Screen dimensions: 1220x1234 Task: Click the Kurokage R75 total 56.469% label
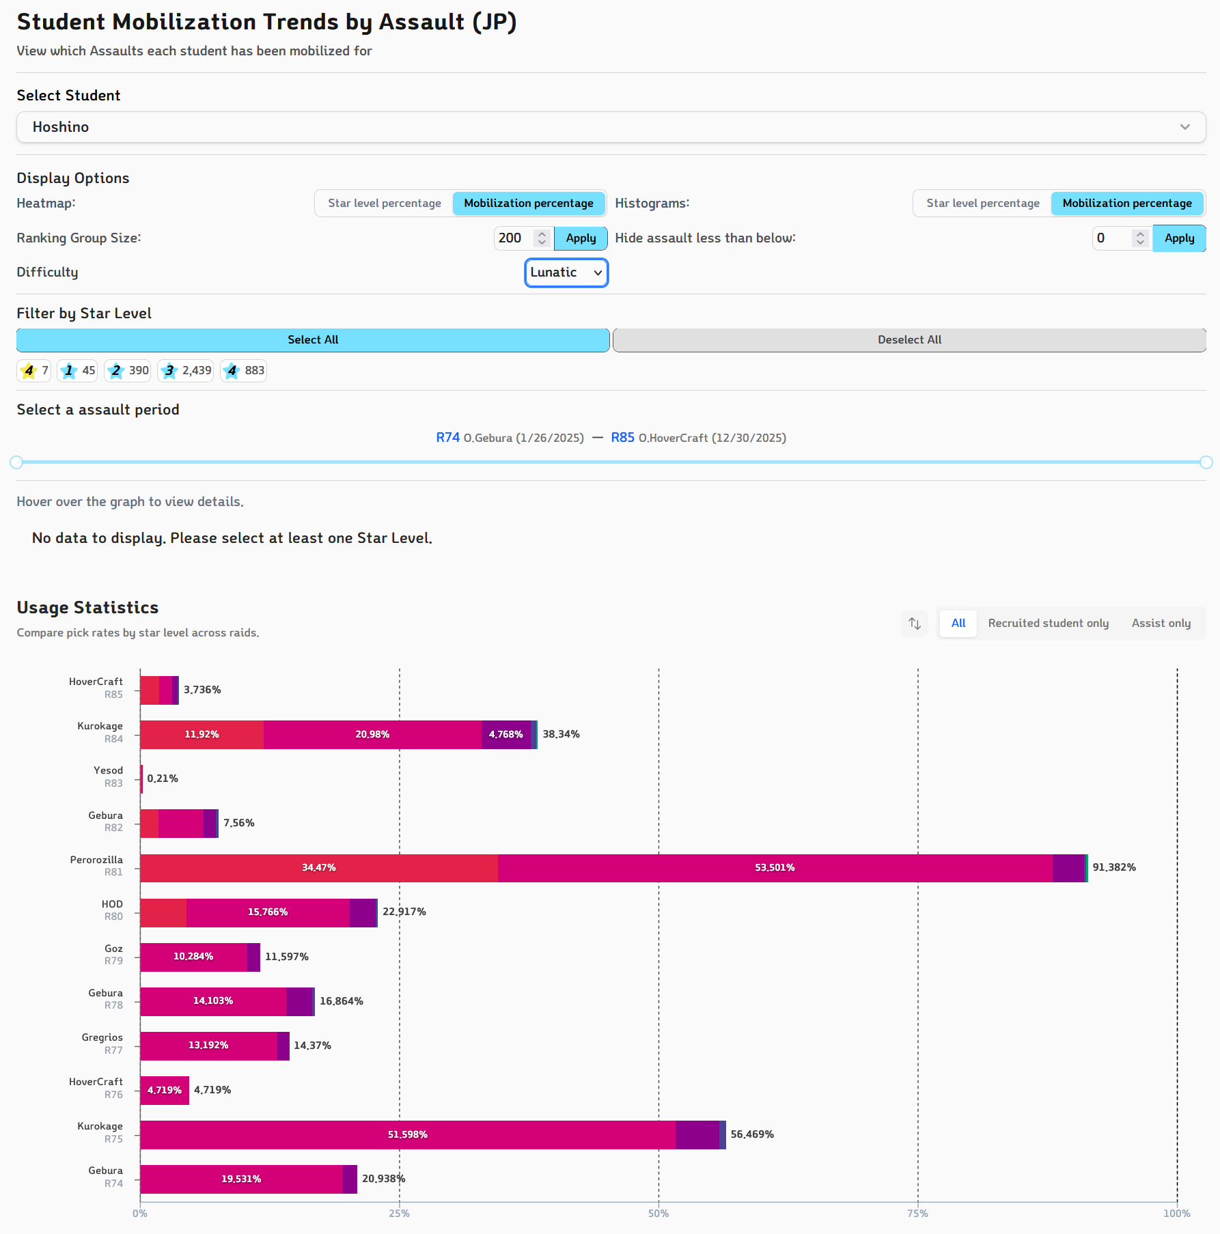point(752,1134)
